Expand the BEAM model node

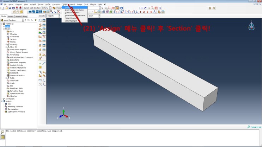coord(4,26)
